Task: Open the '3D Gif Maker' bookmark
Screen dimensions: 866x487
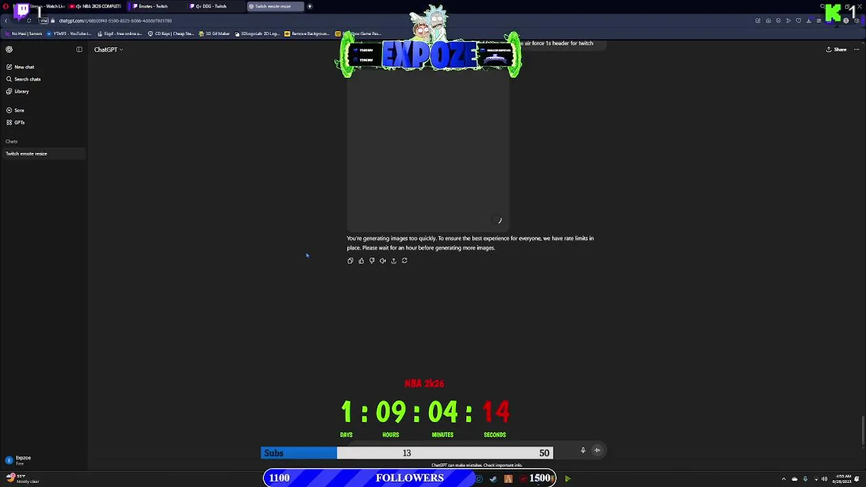Action: click(x=214, y=33)
